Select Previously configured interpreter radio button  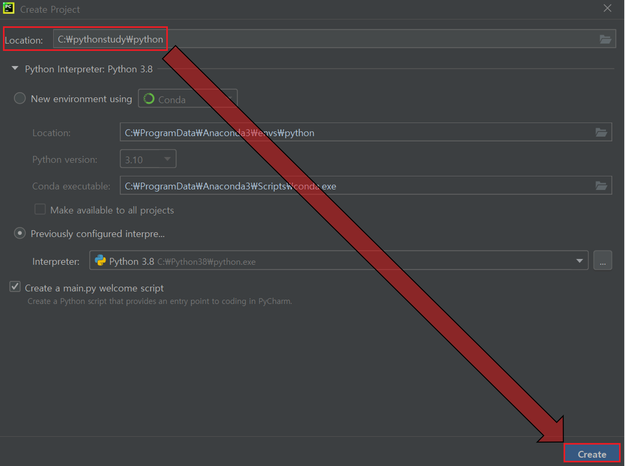20,234
